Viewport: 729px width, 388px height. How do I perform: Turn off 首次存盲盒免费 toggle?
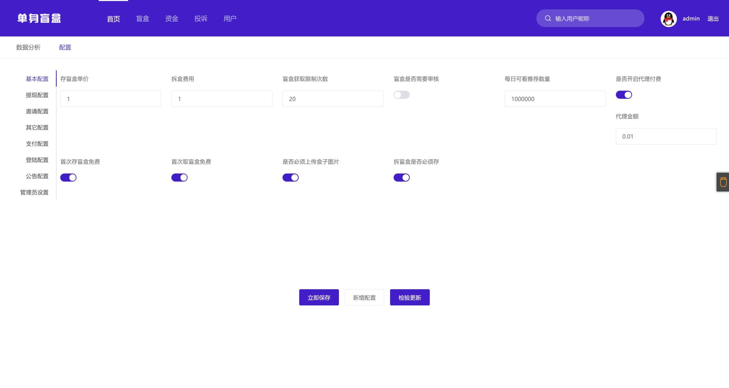click(x=68, y=177)
